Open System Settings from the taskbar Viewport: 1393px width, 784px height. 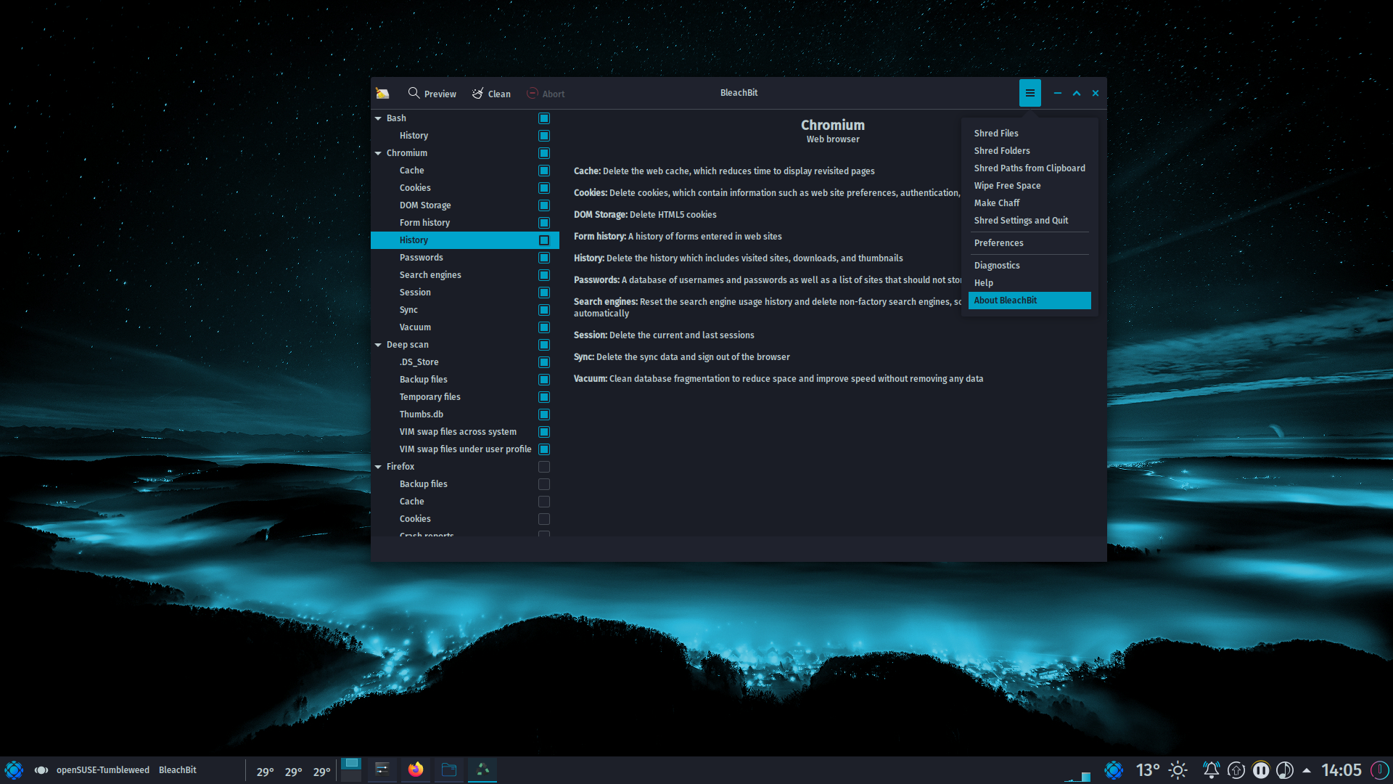point(382,769)
